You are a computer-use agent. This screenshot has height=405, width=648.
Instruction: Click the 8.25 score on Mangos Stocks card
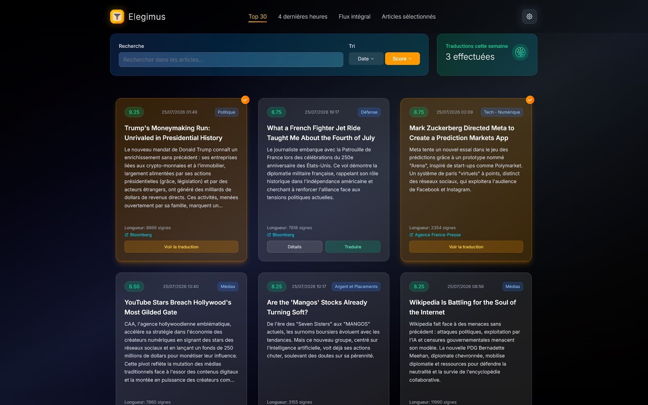tap(277, 286)
